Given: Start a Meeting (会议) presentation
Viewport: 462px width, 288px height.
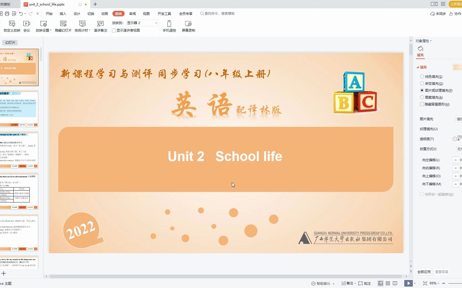Looking at the screenshot, I should [27, 27].
